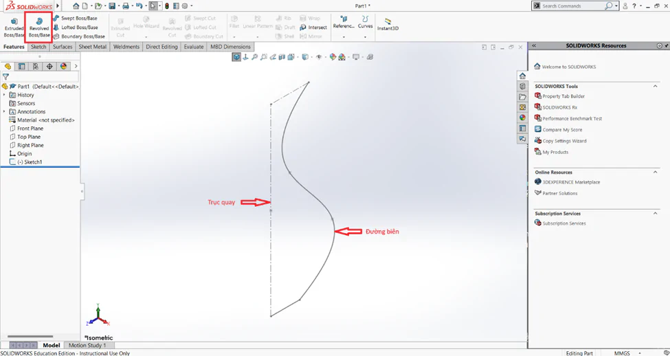This screenshot has width=670, height=356.
Task: Run Performance Benchmark Test
Action: tap(568, 118)
